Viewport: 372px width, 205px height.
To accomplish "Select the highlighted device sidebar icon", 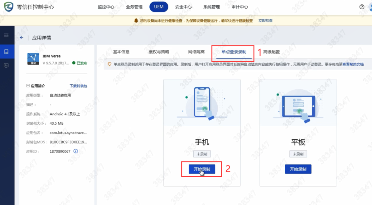I will click(x=7, y=52).
